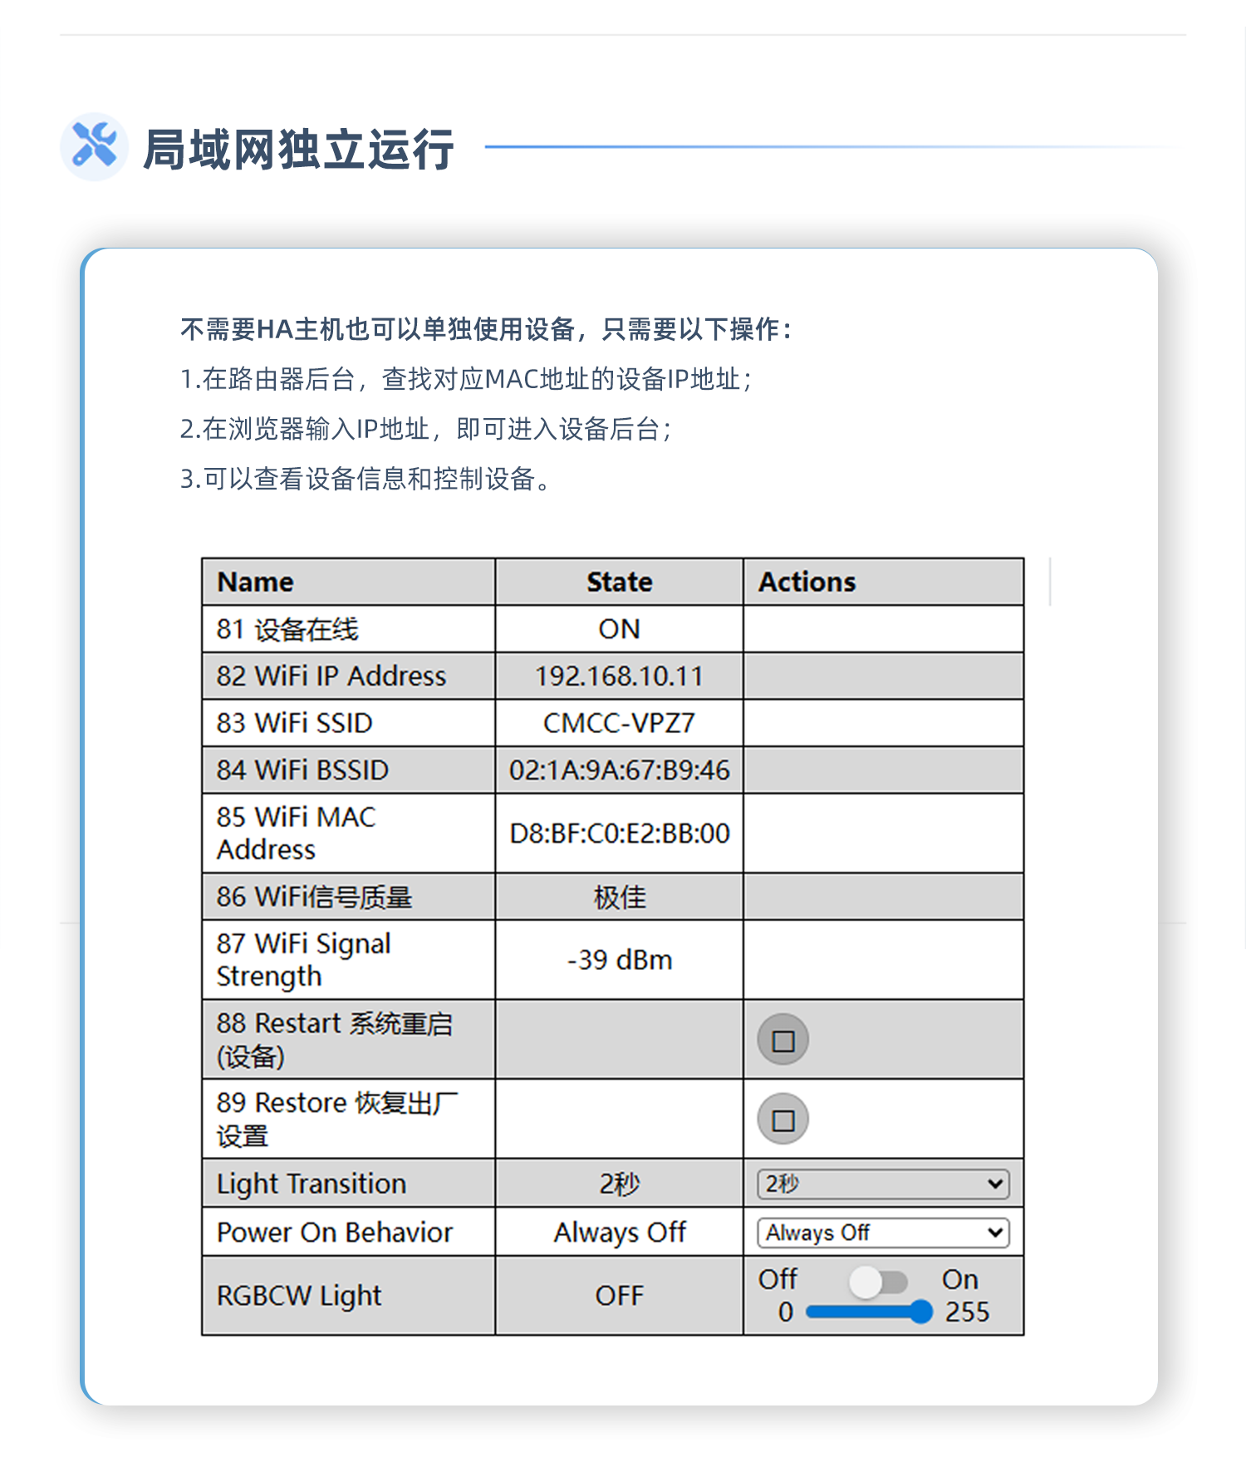The image size is (1246, 1467).
Task: Open the Light Transition 2秒 dropdown
Action: click(x=883, y=1184)
